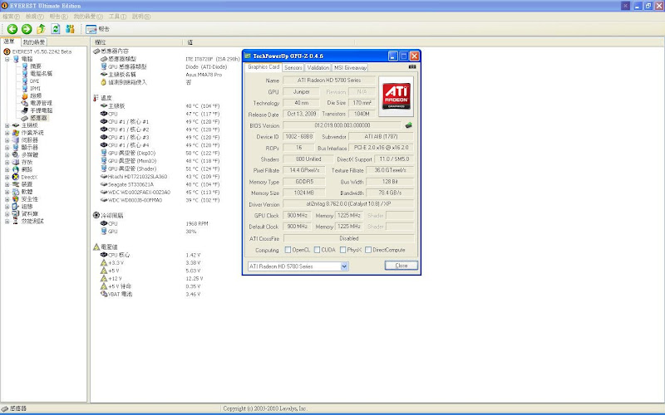Select the IPMI item in the tree
This screenshot has width=665, height=415.
pos(35,89)
